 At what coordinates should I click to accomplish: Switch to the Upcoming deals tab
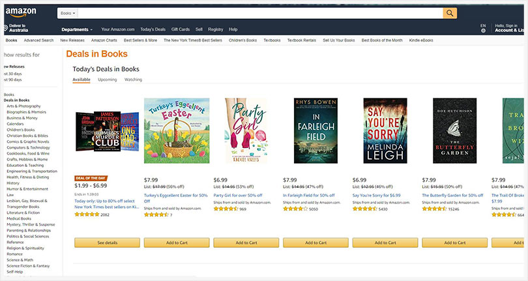pos(108,80)
